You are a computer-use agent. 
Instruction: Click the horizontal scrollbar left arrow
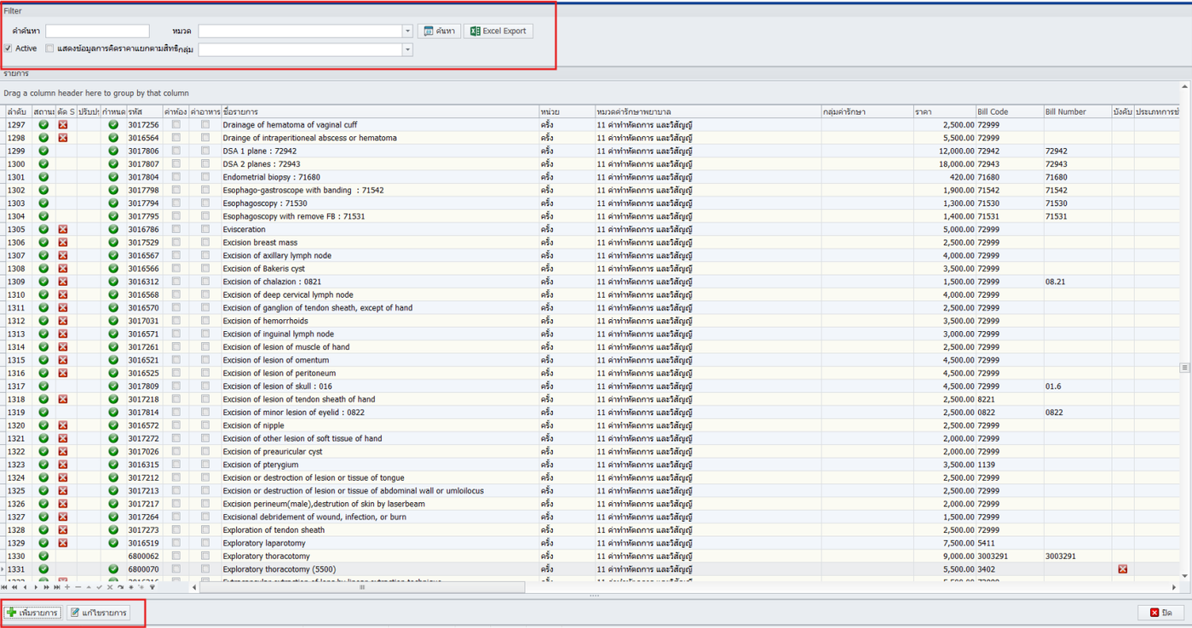tap(194, 587)
